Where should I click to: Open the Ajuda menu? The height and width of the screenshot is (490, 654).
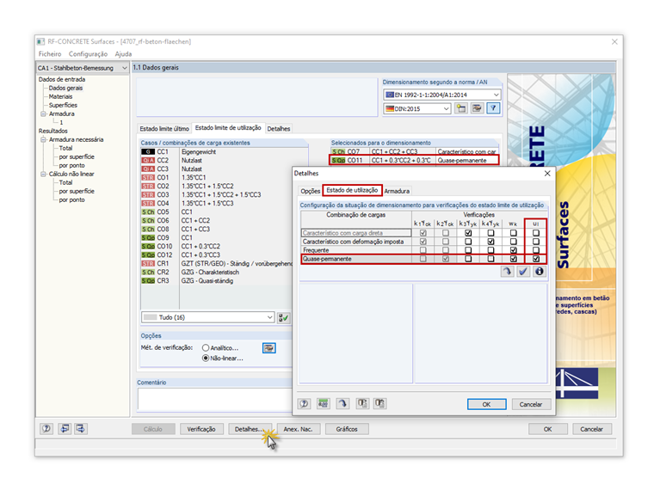tap(123, 54)
